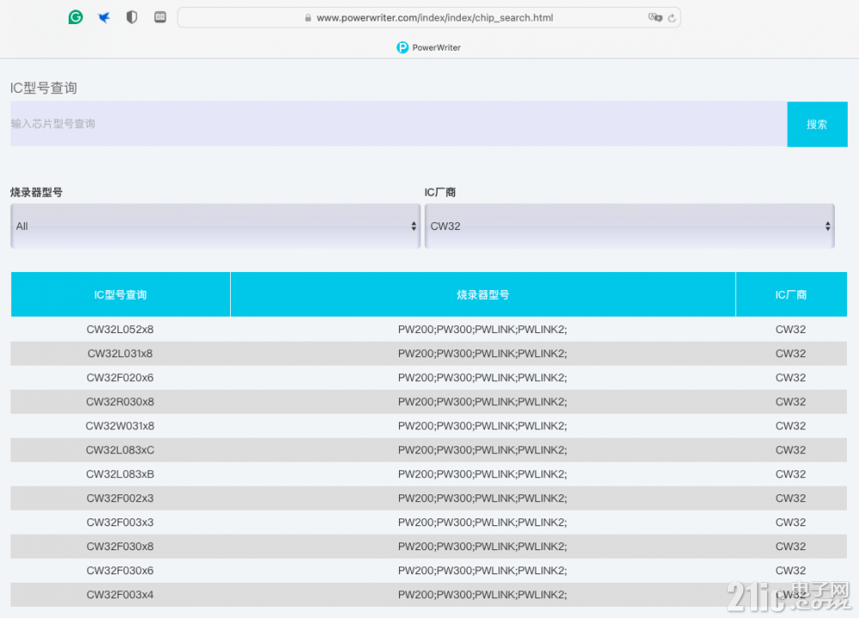The height and width of the screenshot is (618, 859).
Task: Click programmer list in CW32F020x6 row
Action: [x=482, y=378]
